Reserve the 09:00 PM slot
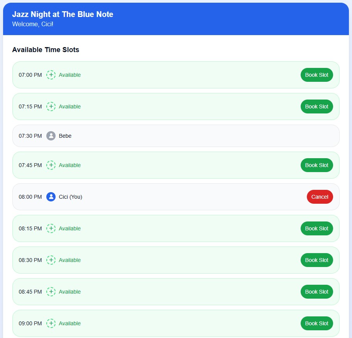352x338 pixels. [x=316, y=323]
